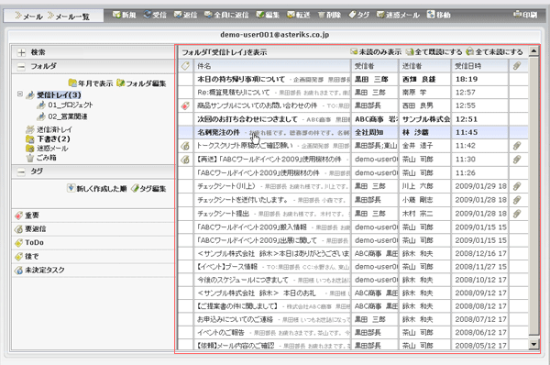The height and width of the screenshot is (365, 550).
Task: Click tag icon on 【再送】 mail row
Action: tap(185, 160)
